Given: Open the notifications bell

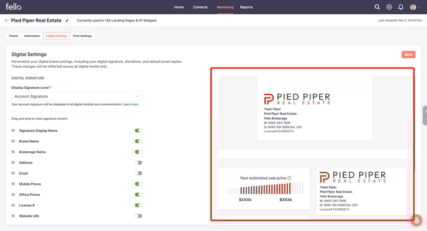Looking at the screenshot, I should coord(400,7).
